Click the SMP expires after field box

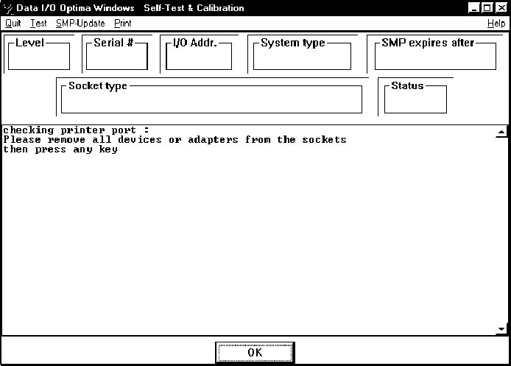click(x=435, y=56)
